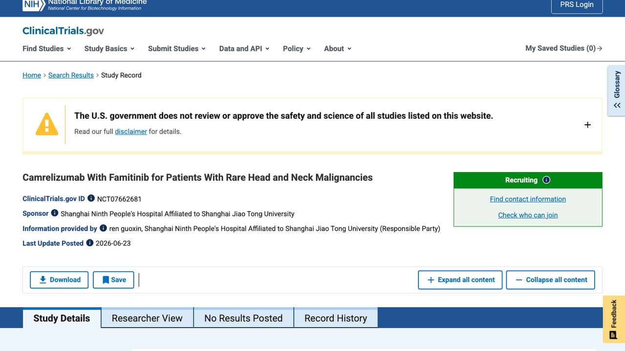The image size is (625, 351).
Task: Go to Home breadcrumb link
Action: (x=32, y=75)
